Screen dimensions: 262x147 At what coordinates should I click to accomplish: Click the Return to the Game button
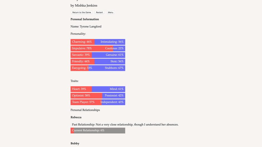[x=82, y=13]
